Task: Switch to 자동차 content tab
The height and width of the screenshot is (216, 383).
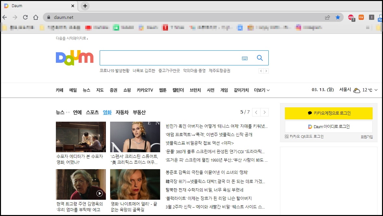Action: pyautogui.click(x=122, y=112)
